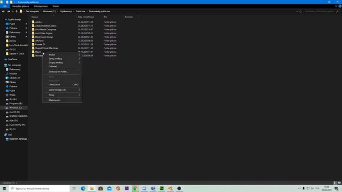Expand Udziel dostępu do submenu arrow
342x192 pixels.
[x=80, y=90]
